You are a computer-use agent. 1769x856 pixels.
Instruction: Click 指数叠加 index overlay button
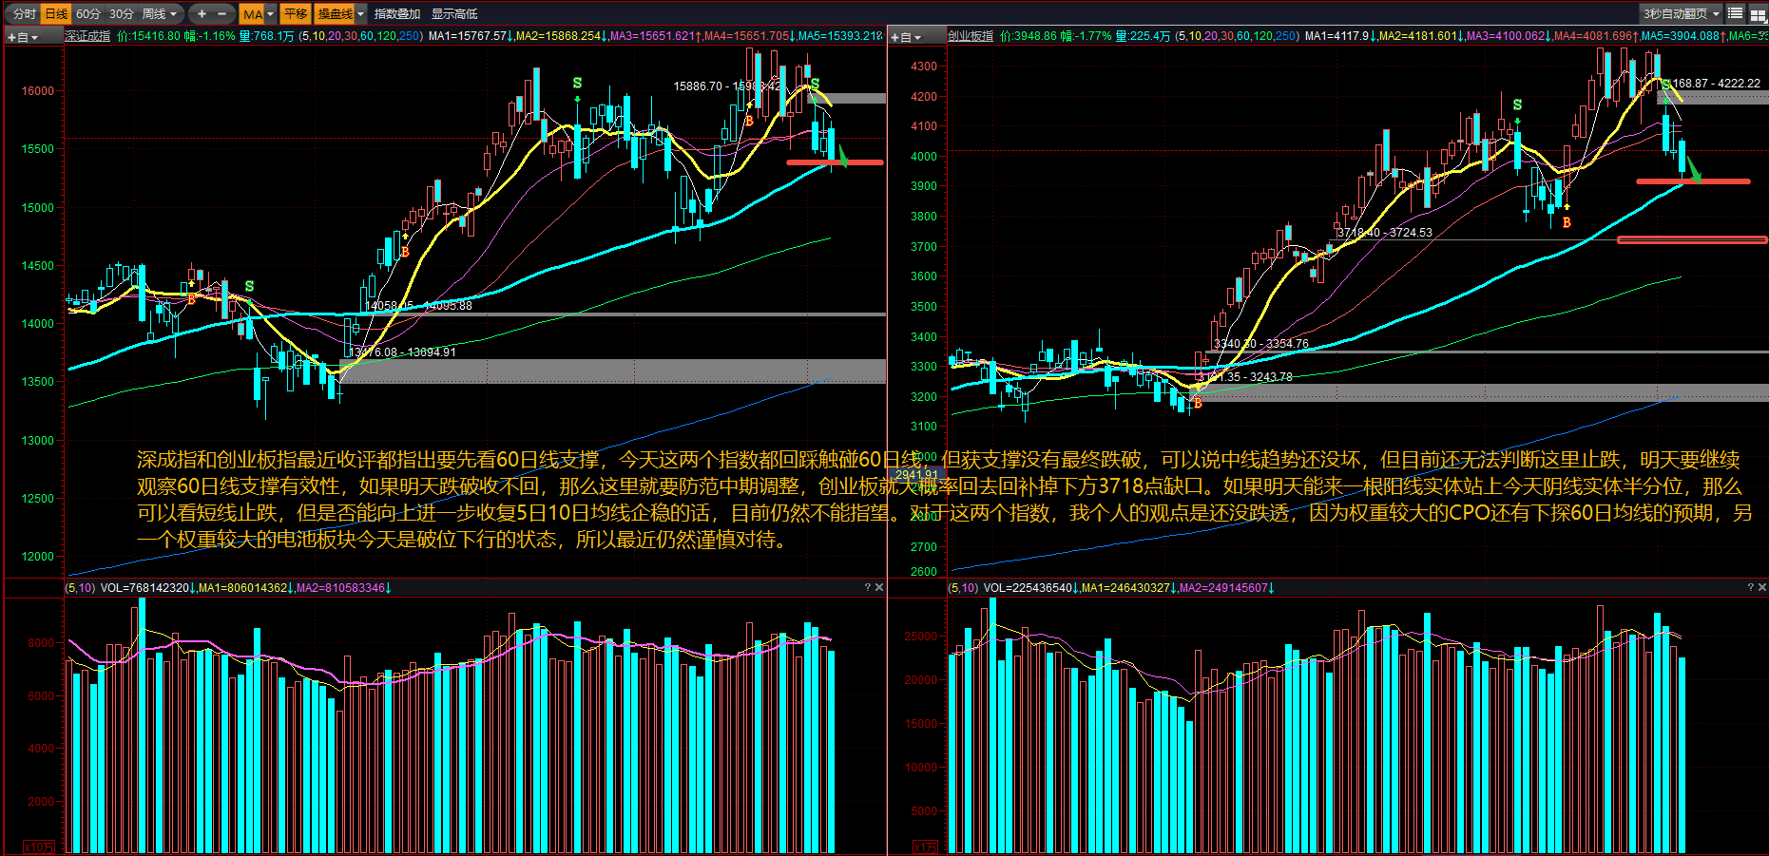(397, 13)
